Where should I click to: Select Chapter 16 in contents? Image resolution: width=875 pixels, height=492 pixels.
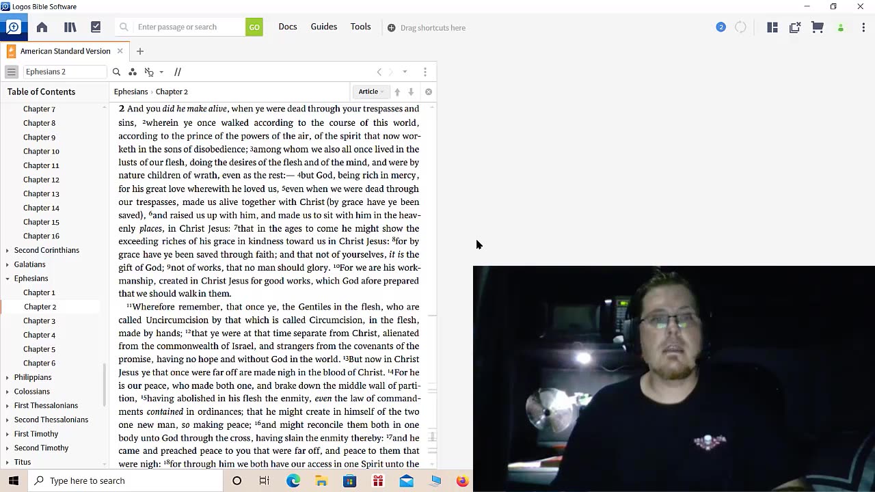[41, 236]
